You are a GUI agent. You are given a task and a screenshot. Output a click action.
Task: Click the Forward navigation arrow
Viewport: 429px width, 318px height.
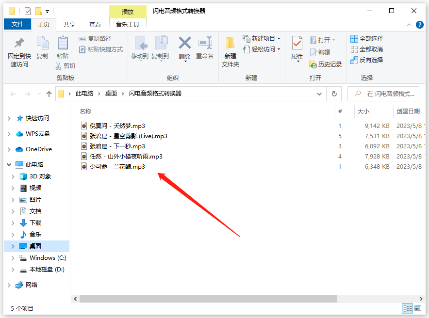pos(27,94)
